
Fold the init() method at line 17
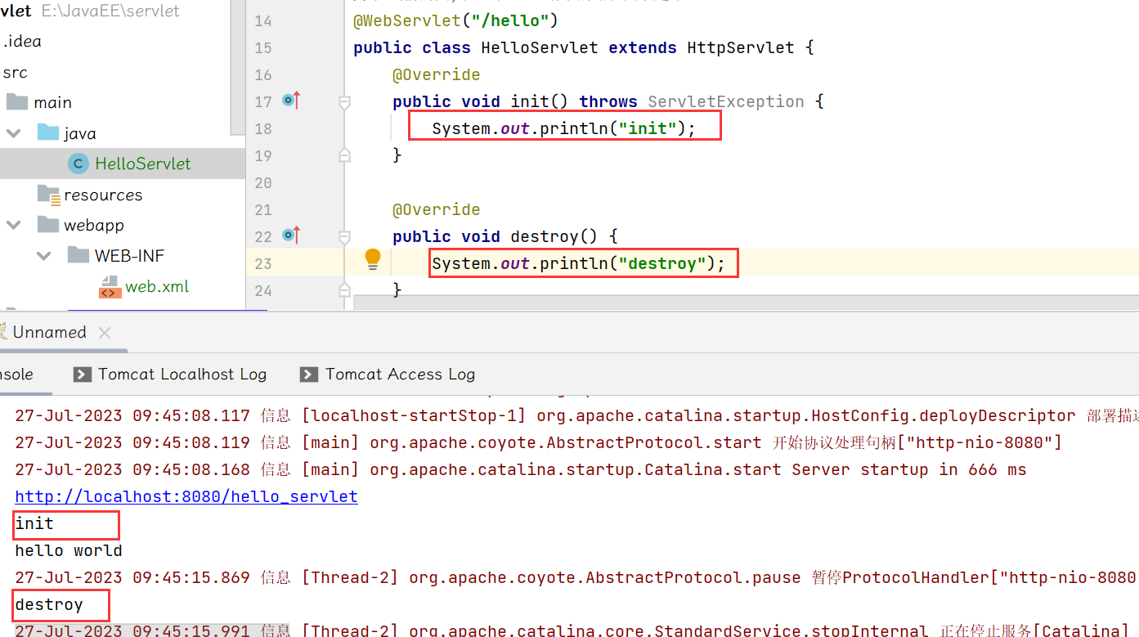(344, 101)
